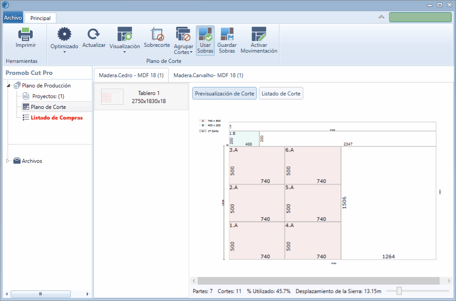
Task: Select the Archivos tree item
Action: 32,161
